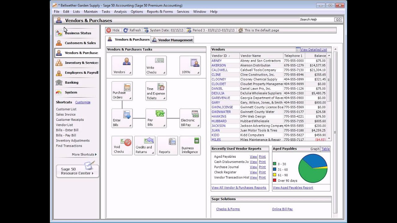Click the Refresh toolbar button
Viewport: 397px width, 223px height.
point(132,30)
